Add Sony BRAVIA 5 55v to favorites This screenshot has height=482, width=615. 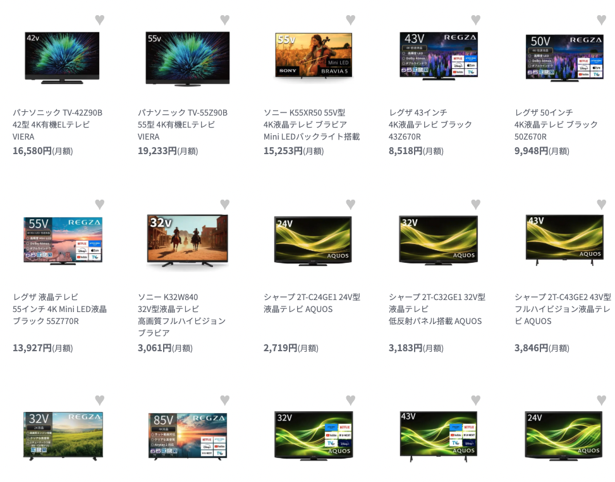click(351, 20)
